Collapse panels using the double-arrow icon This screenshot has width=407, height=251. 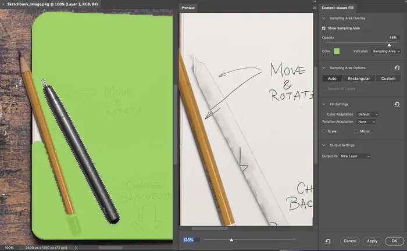[315, 2]
